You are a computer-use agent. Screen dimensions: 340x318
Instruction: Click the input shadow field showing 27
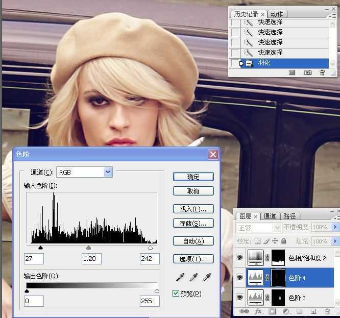pyautogui.click(x=34, y=259)
